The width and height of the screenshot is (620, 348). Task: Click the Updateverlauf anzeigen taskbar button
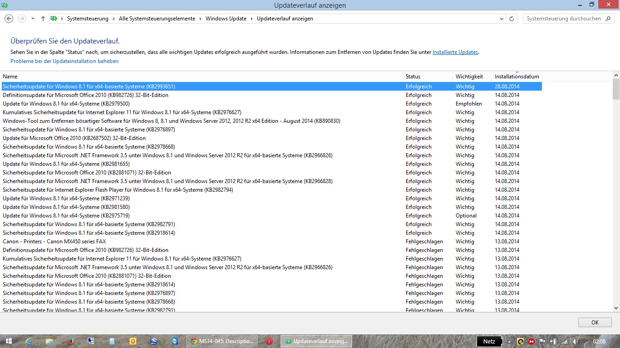pos(316,341)
